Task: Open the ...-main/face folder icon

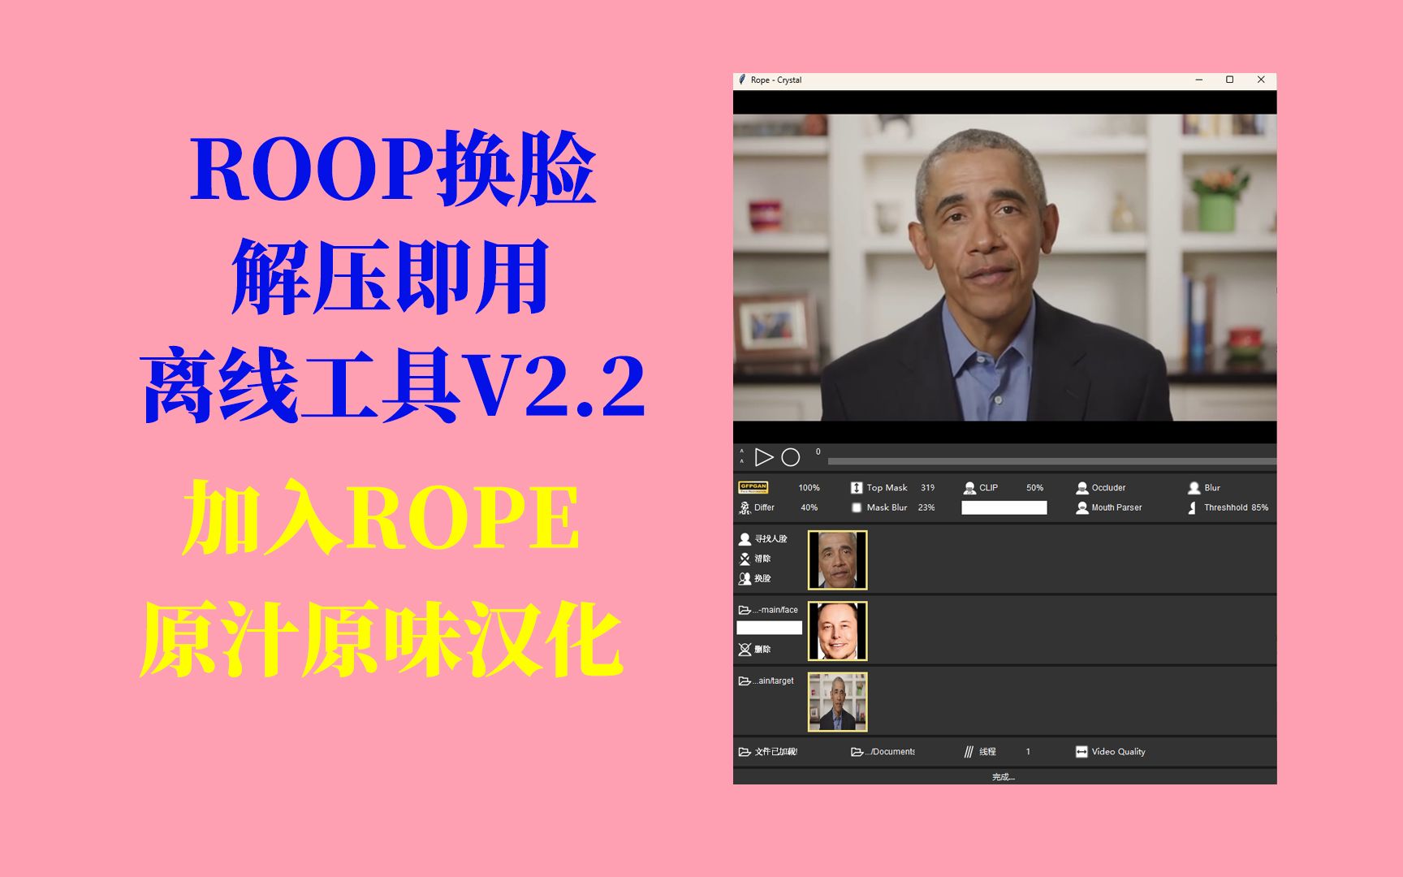Action: (744, 610)
